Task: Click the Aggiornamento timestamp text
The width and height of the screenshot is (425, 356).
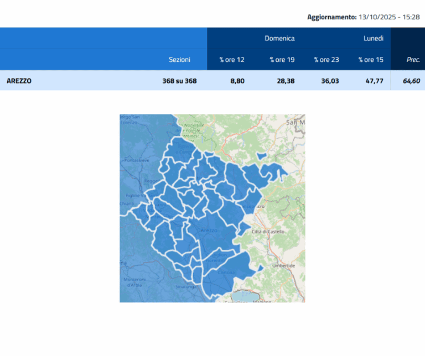Action: tap(363, 17)
